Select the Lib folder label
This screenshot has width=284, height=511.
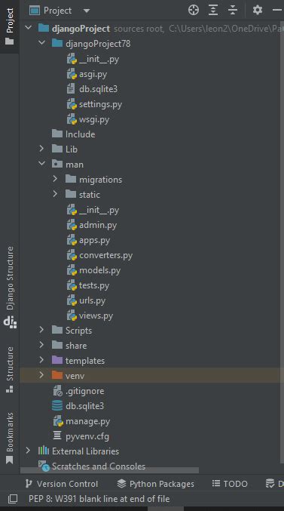coord(72,149)
